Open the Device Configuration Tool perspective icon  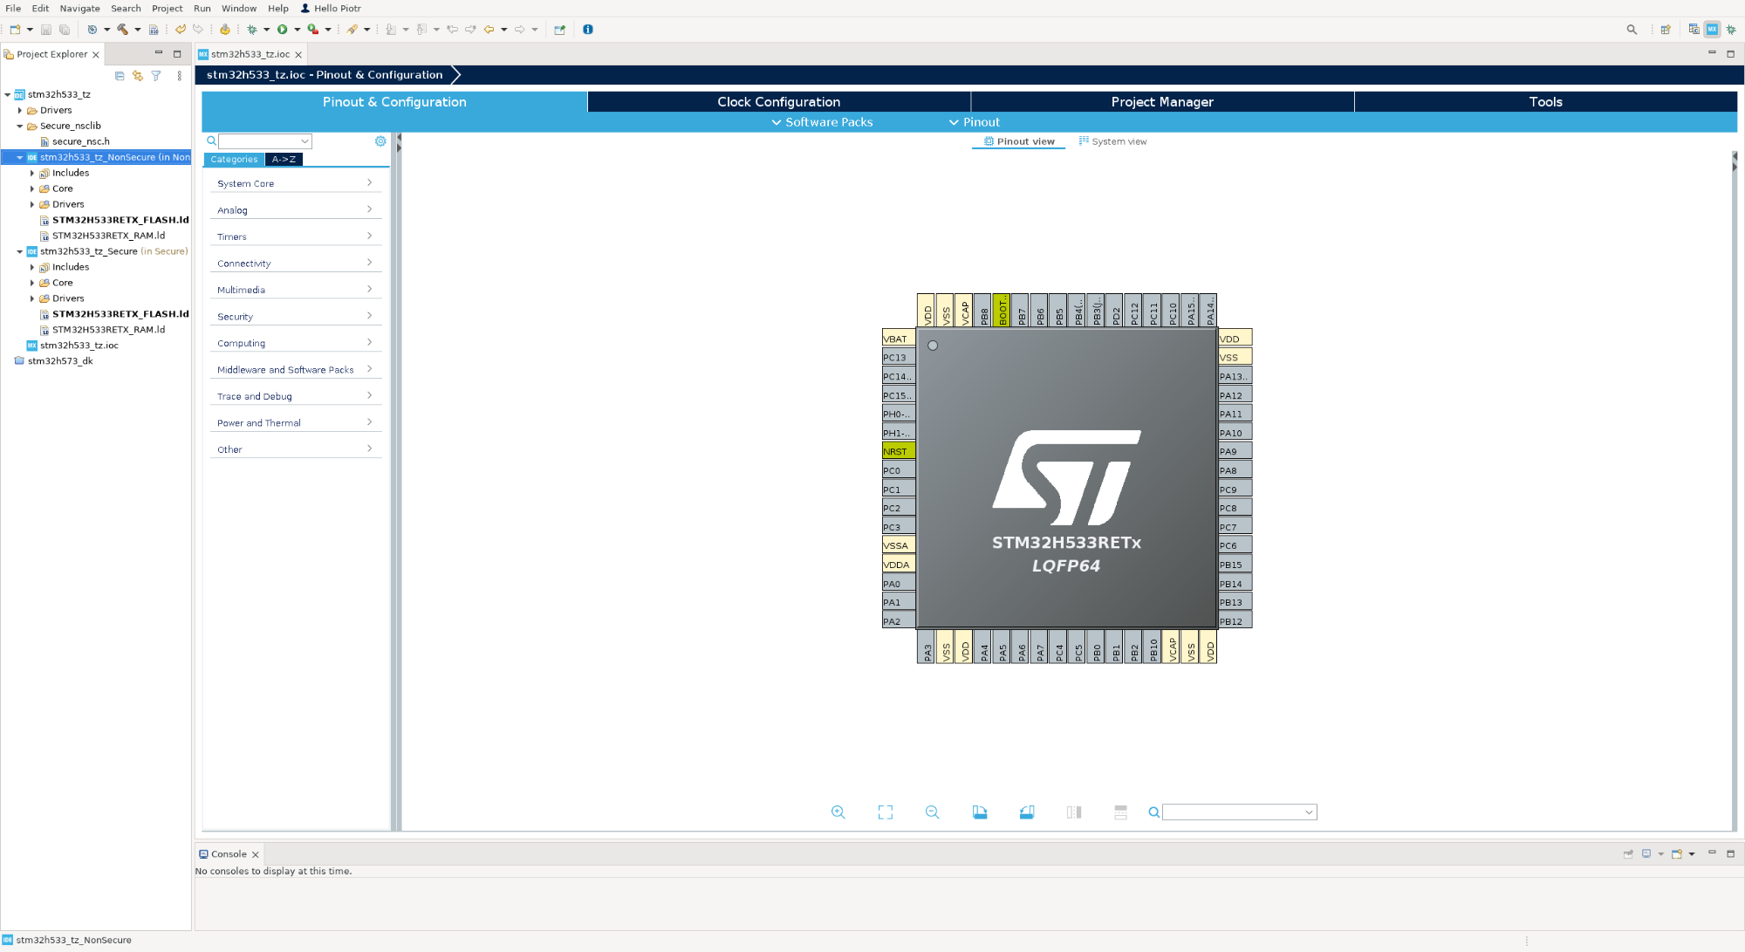pos(1712,30)
